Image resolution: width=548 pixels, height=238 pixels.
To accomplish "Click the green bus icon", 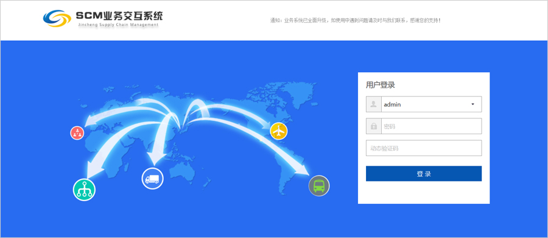I will coord(318,186).
